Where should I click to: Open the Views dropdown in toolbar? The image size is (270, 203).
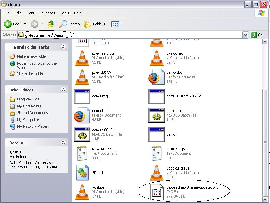pyautogui.click(x=116, y=24)
